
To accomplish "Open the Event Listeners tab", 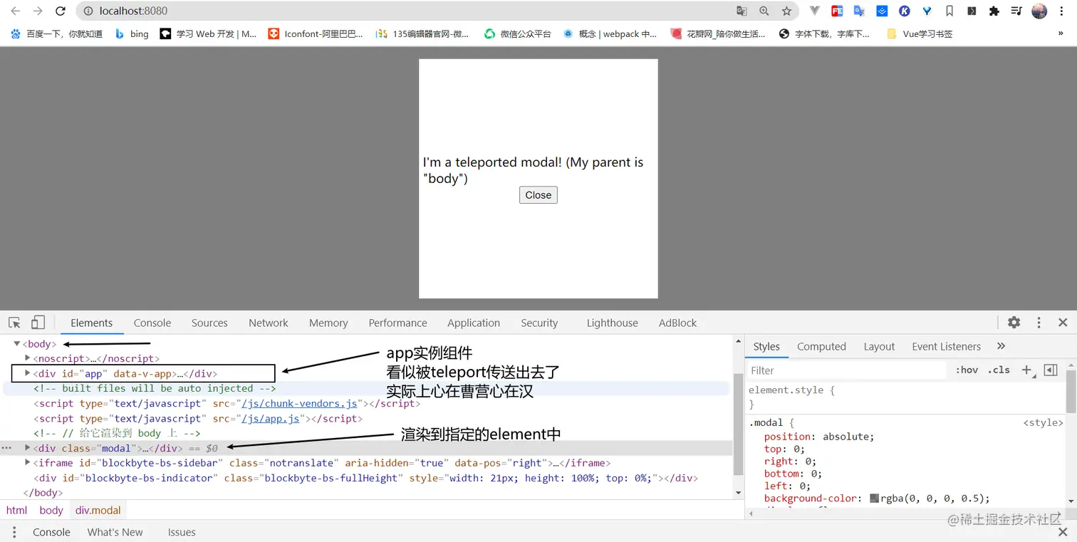I will pyautogui.click(x=946, y=346).
